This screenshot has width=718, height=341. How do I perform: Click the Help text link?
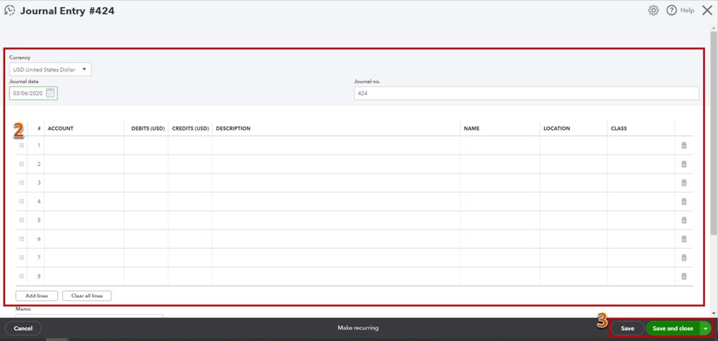coord(687,11)
